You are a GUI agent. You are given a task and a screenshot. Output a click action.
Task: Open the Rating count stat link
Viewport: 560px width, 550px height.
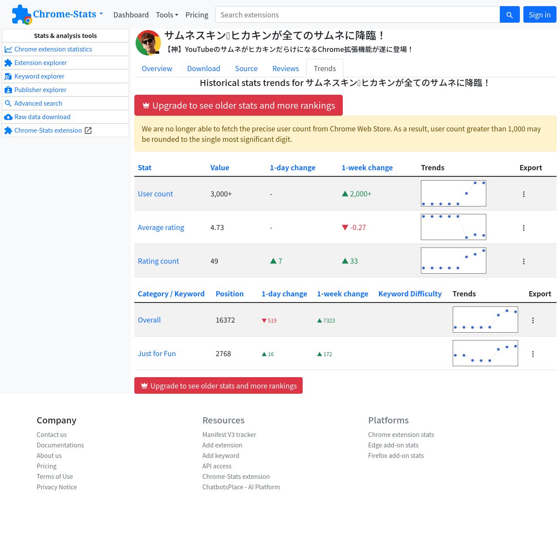pyautogui.click(x=158, y=261)
